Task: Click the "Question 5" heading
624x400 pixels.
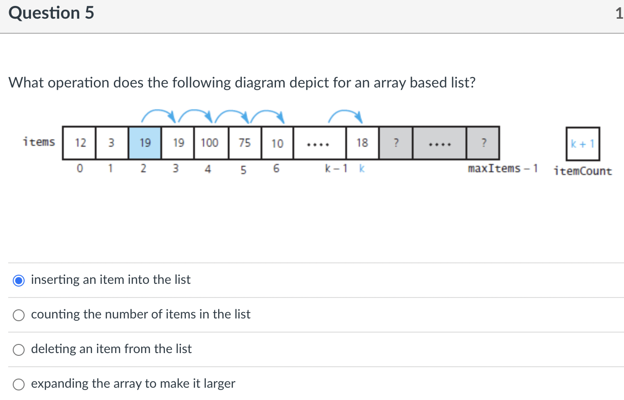Action: (51, 13)
